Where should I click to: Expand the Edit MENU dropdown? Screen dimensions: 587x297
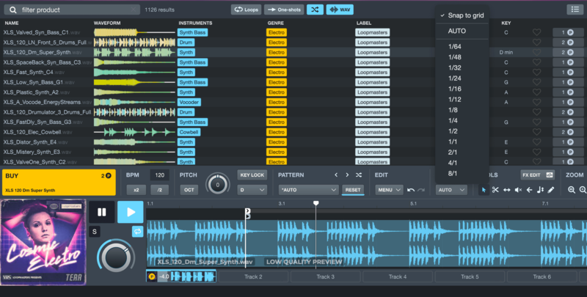(389, 190)
